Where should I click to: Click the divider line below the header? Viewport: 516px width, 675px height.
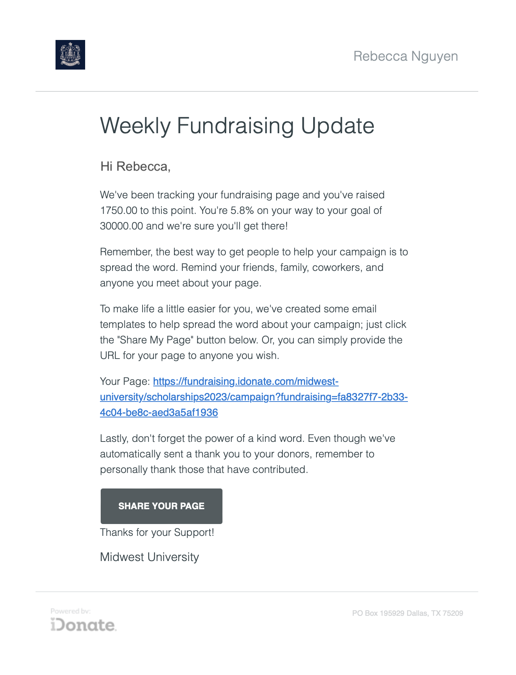click(257, 91)
